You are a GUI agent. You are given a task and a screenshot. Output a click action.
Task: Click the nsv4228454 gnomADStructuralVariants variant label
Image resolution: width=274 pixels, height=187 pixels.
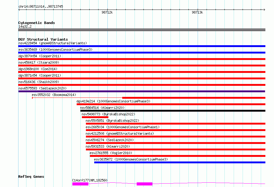[53, 43]
